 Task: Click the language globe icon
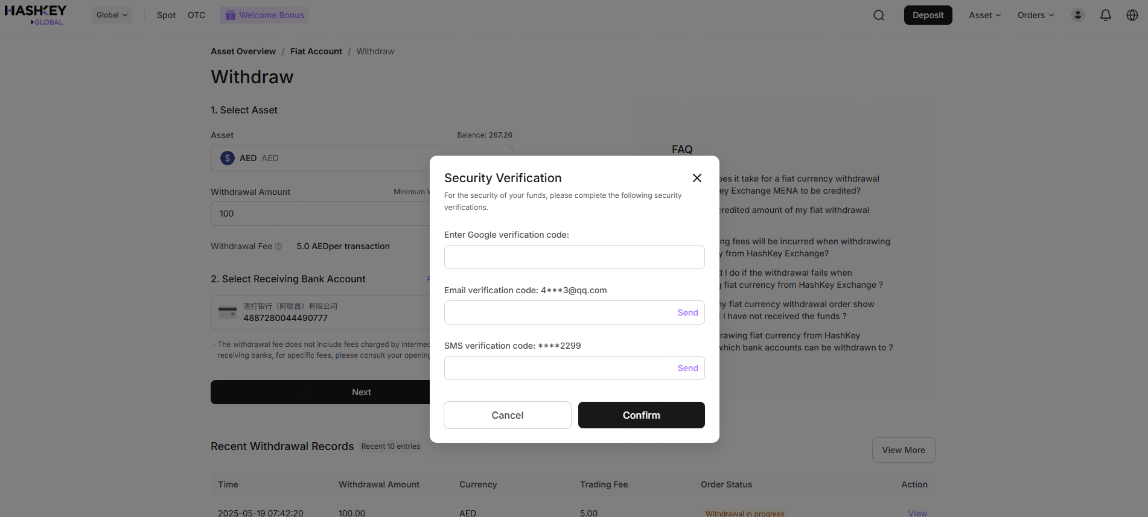(x=1132, y=15)
